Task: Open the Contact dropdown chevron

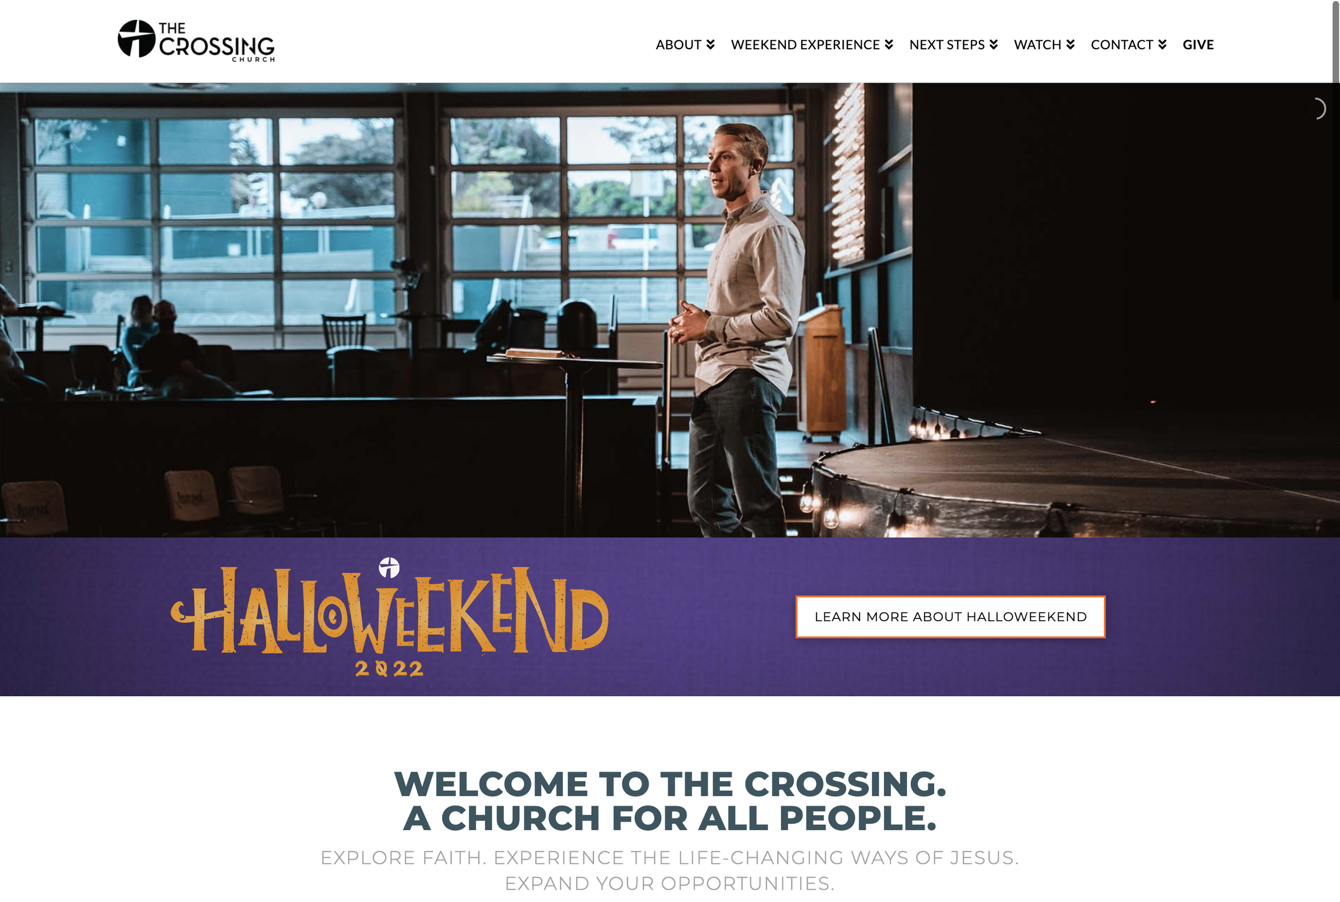Action: (x=1162, y=44)
